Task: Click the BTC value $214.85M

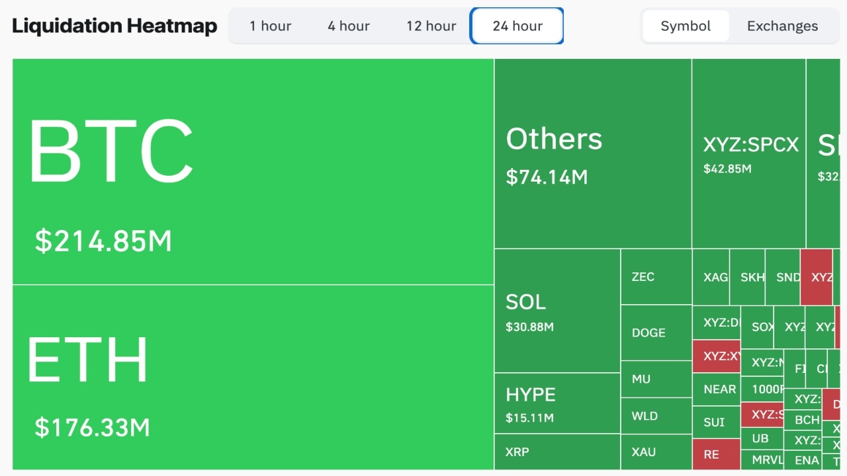Action: 103,241
